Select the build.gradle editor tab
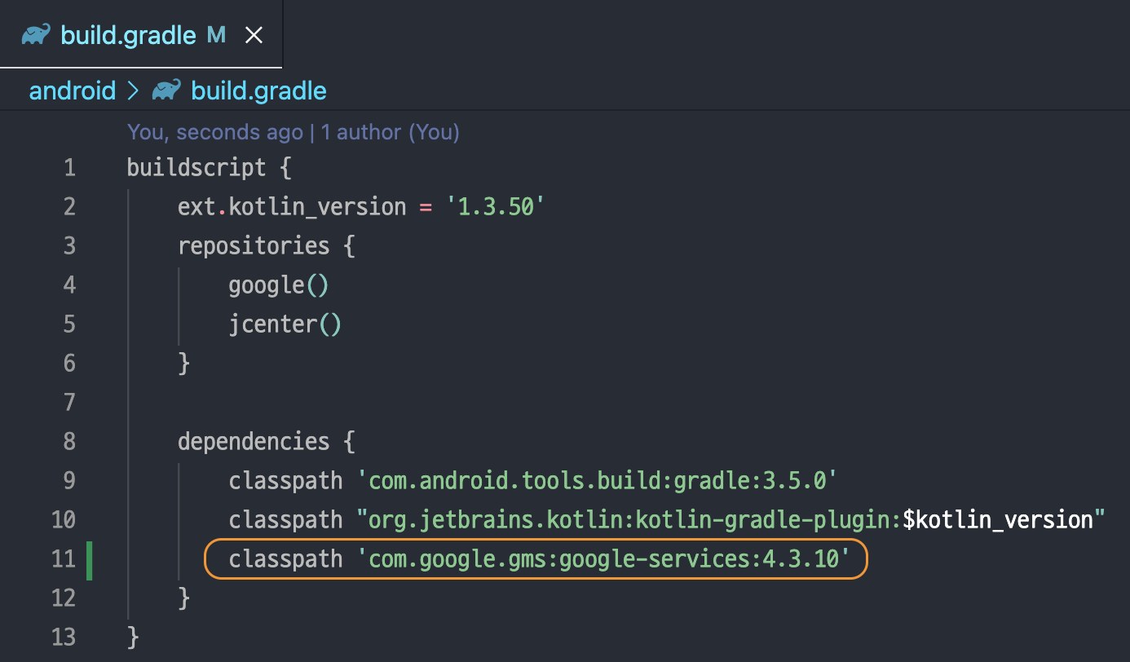Viewport: 1130px width, 662px height. [140, 35]
